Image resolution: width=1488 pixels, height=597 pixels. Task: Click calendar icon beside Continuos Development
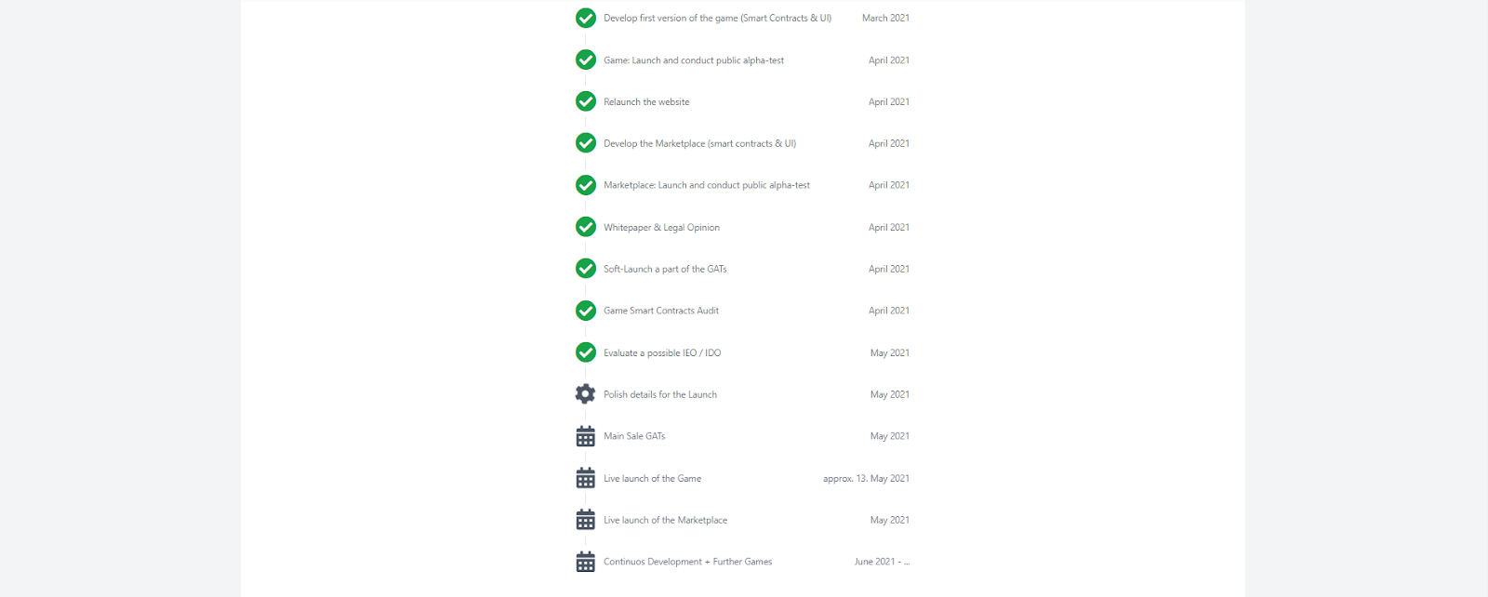coord(586,562)
